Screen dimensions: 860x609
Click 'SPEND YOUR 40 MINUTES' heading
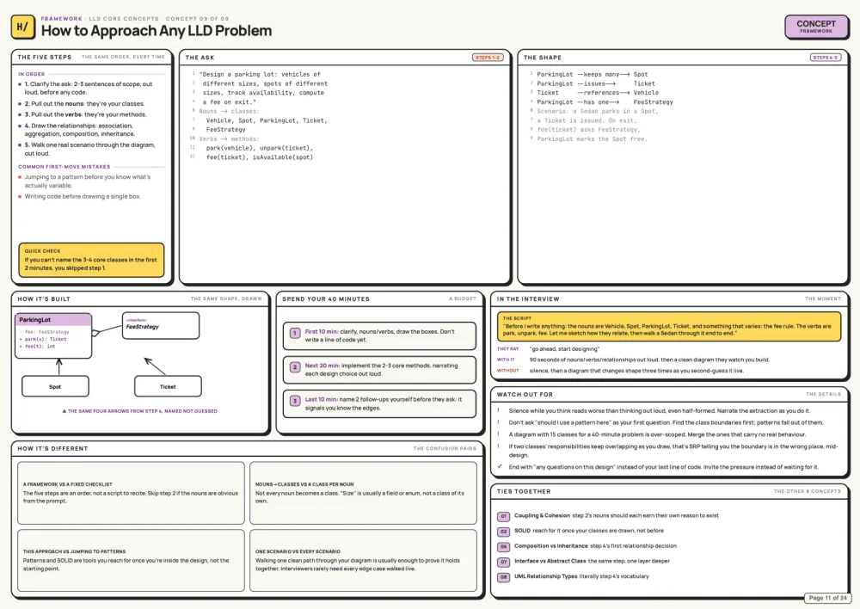click(326, 299)
